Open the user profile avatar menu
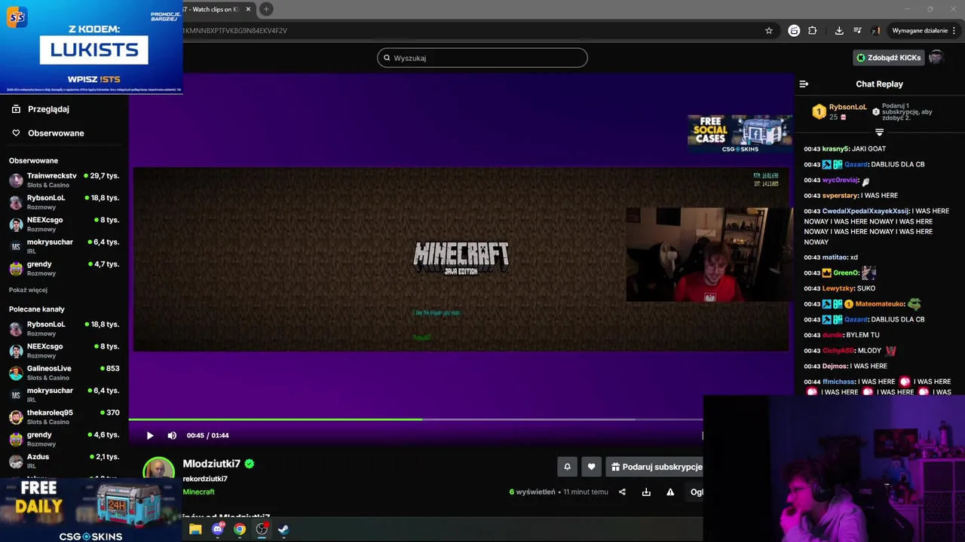Screen dimensions: 965x542 pos(936,58)
